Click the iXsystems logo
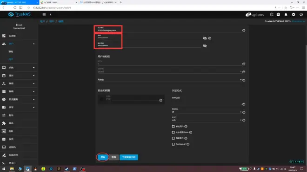Viewport: 307px width, 172px height. click(255, 15)
